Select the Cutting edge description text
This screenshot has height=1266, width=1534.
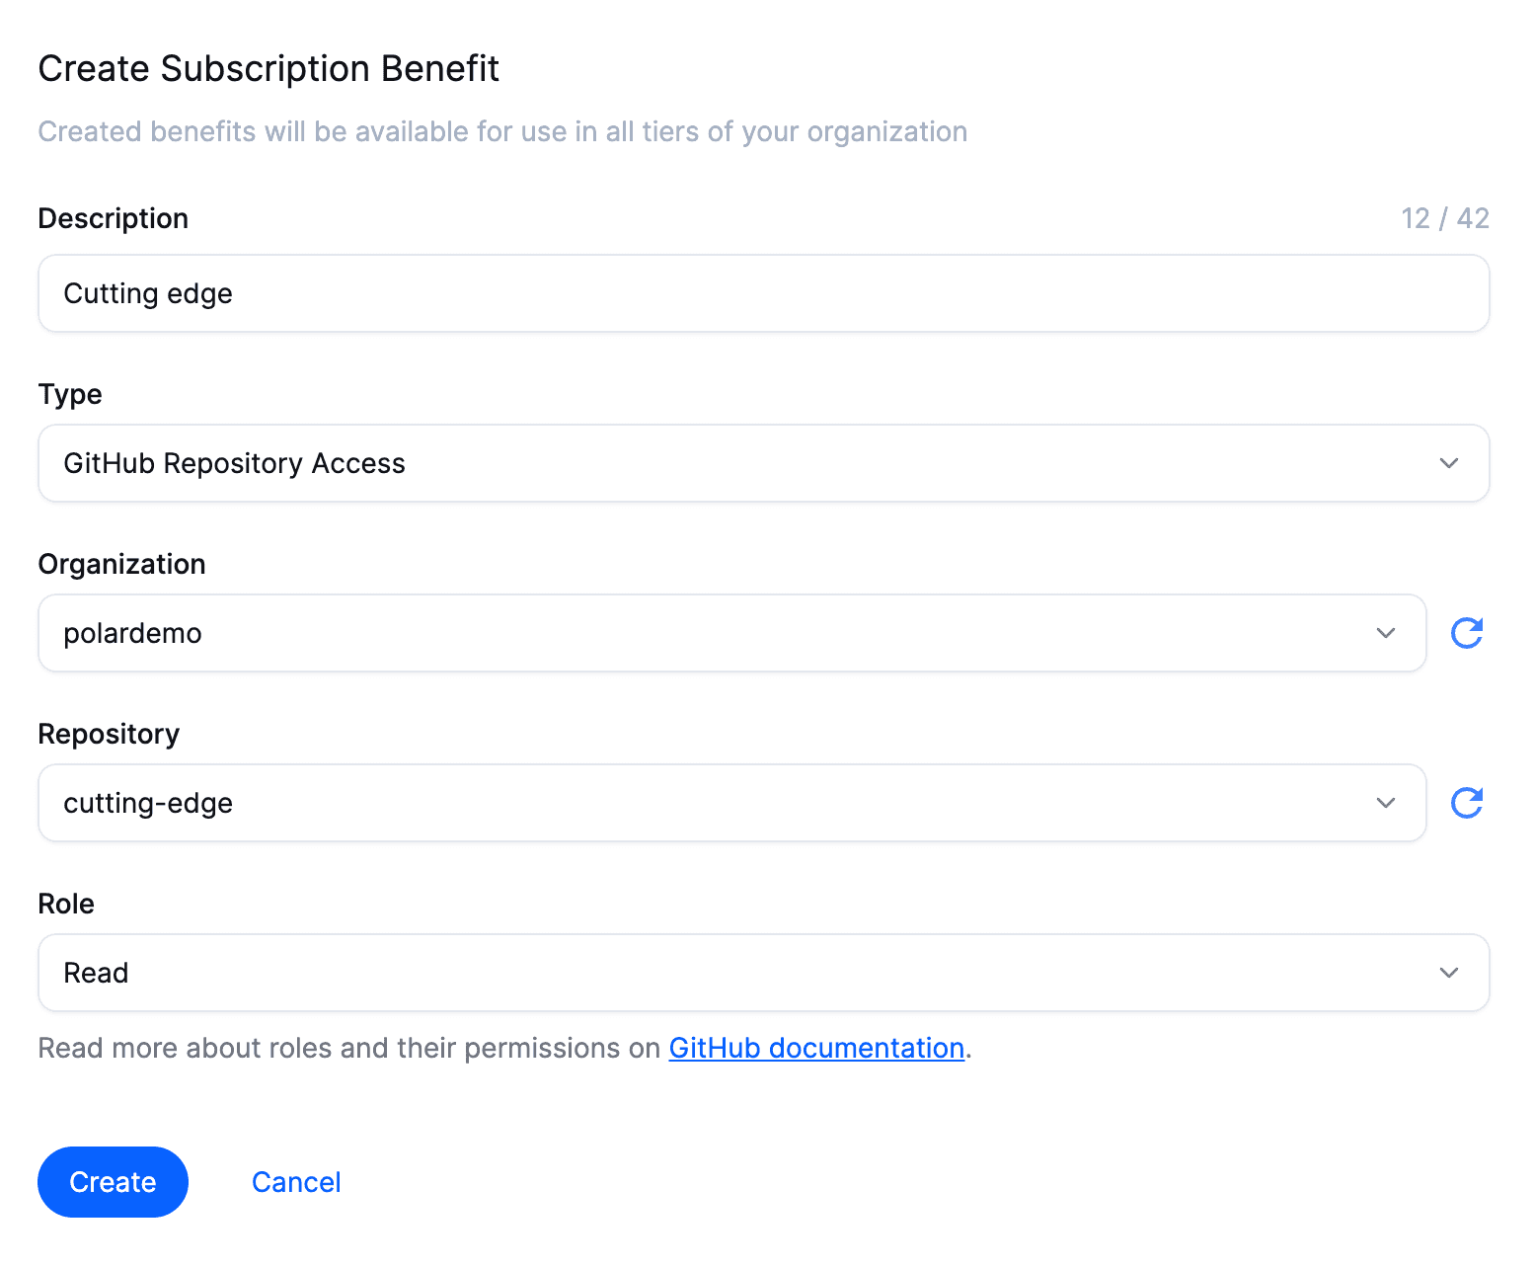(148, 293)
